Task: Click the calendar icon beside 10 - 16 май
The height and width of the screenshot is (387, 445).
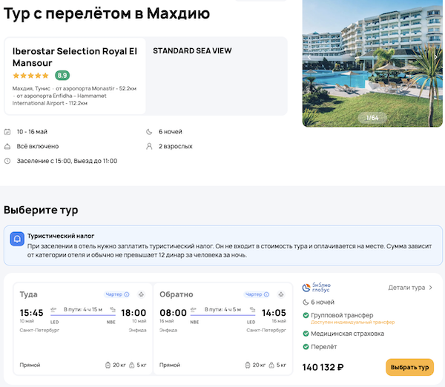Action: [x=7, y=132]
